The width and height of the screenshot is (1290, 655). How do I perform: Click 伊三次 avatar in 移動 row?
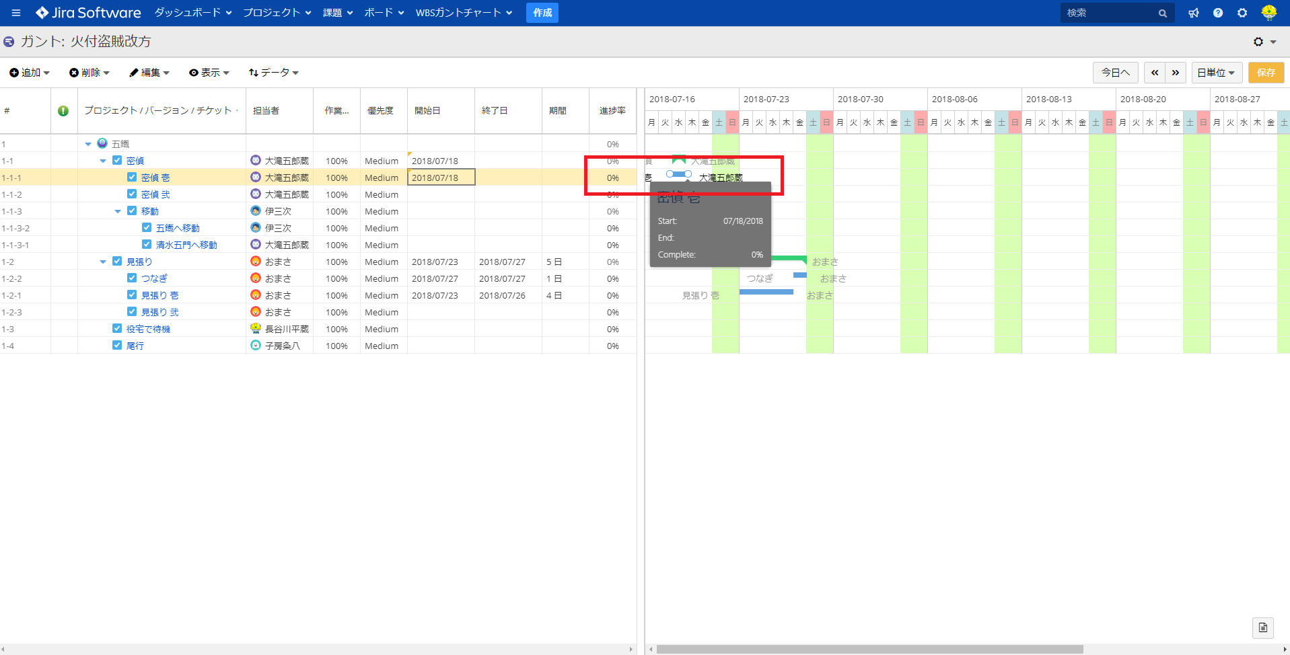coord(256,210)
